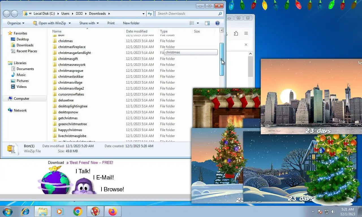Screen dimensions: 362x217
Task: Show hidden tray icons
Action: point(313,212)
